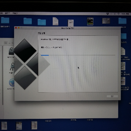Viewport: 131px width, 131px height.
Task: Select the document icon right of the three folders
Action: [55, 21]
